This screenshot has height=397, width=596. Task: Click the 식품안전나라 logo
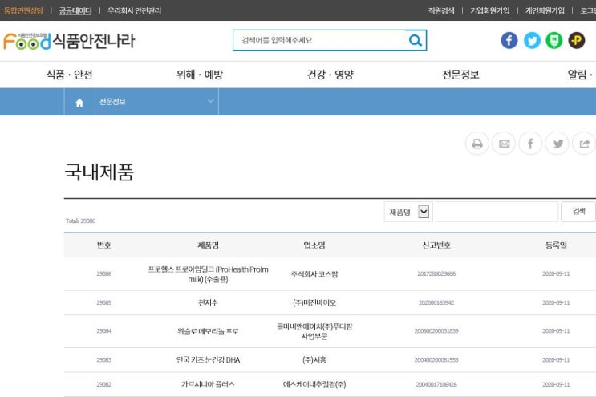tap(69, 41)
